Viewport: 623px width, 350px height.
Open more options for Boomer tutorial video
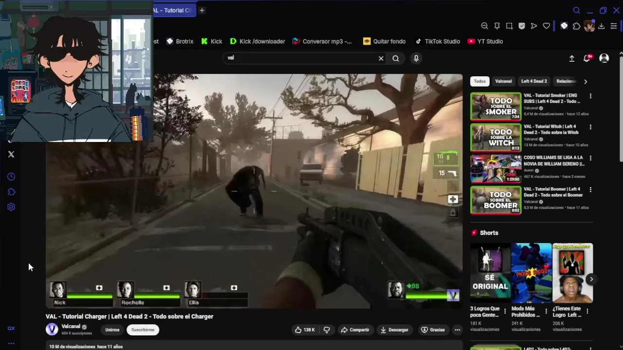(590, 190)
